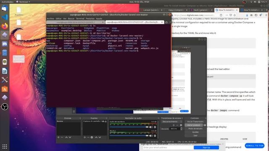Mute the desktop audio channel

tap(151, 127)
